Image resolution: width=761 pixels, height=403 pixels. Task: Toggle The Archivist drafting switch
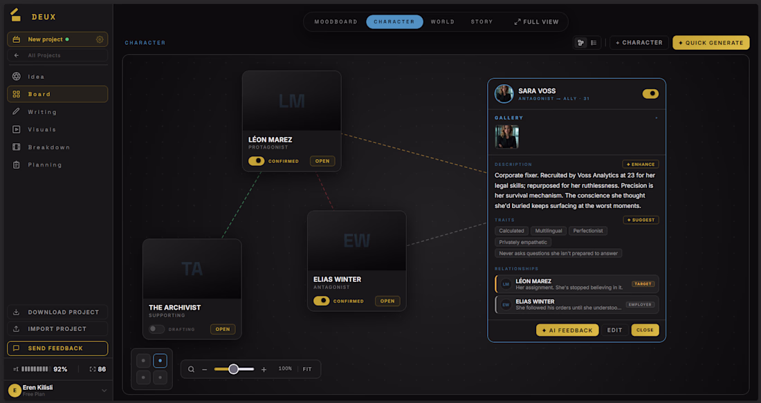(x=156, y=329)
